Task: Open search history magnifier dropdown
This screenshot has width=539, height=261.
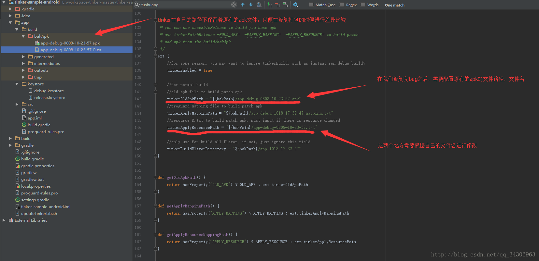Action: click(x=137, y=5)
